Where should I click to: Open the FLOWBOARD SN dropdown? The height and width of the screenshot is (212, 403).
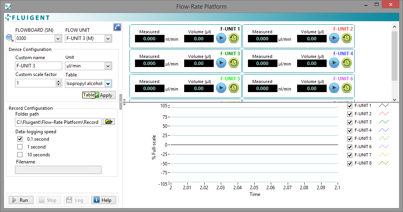[x=58, y=38]
